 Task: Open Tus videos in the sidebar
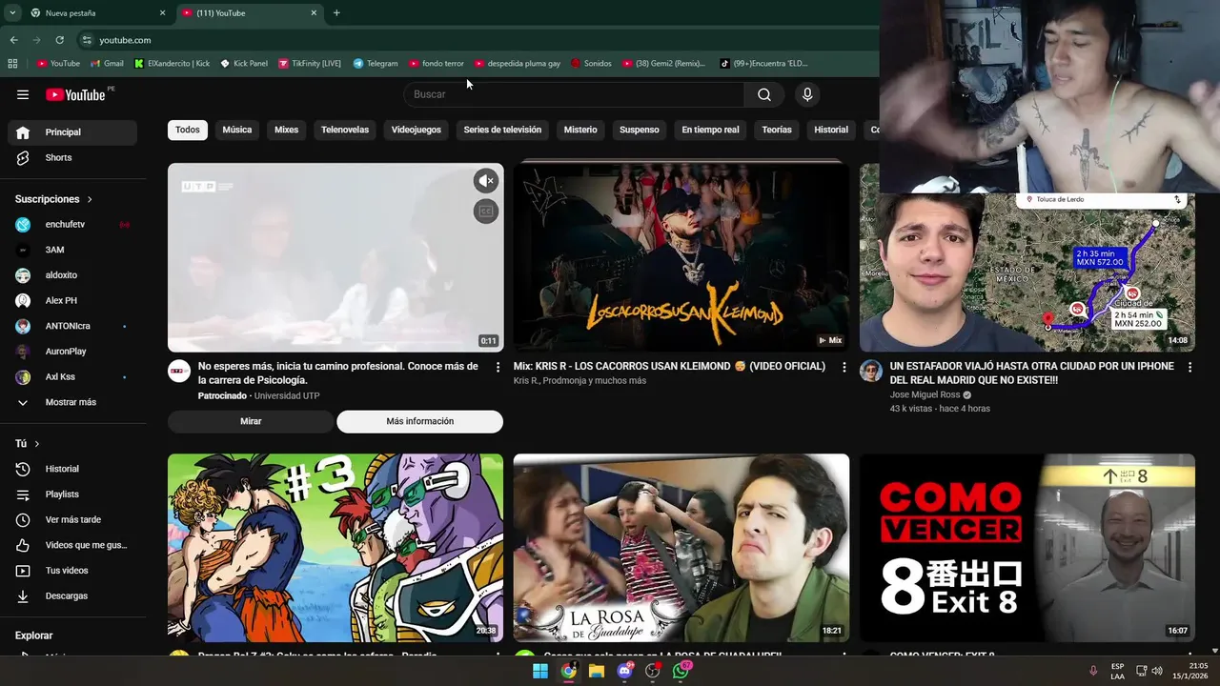click(x=72, y=571)
